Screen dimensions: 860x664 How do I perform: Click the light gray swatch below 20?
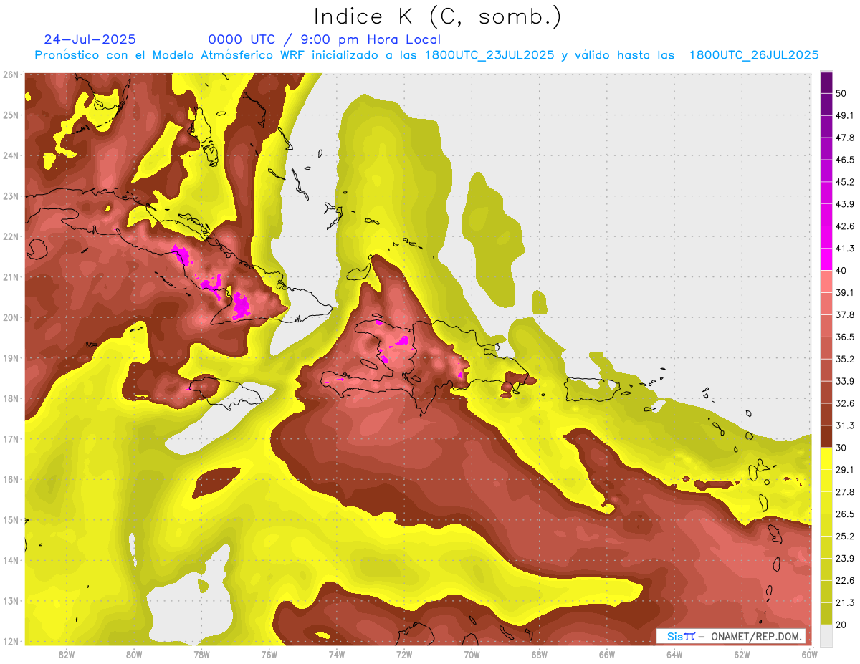coord(826,635)
